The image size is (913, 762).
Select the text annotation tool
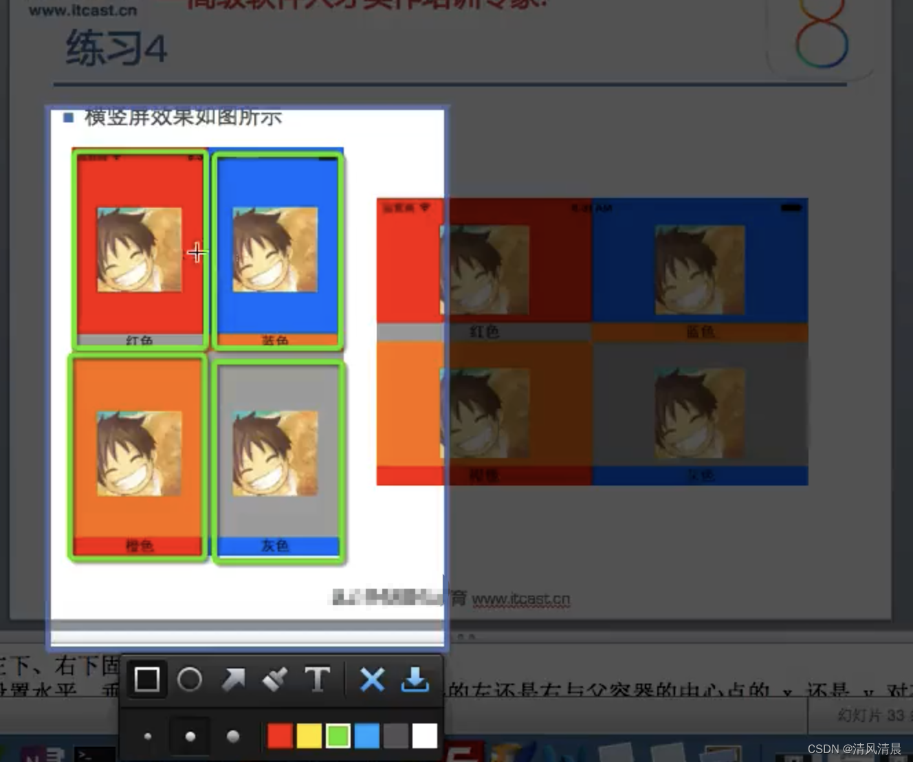317,679
